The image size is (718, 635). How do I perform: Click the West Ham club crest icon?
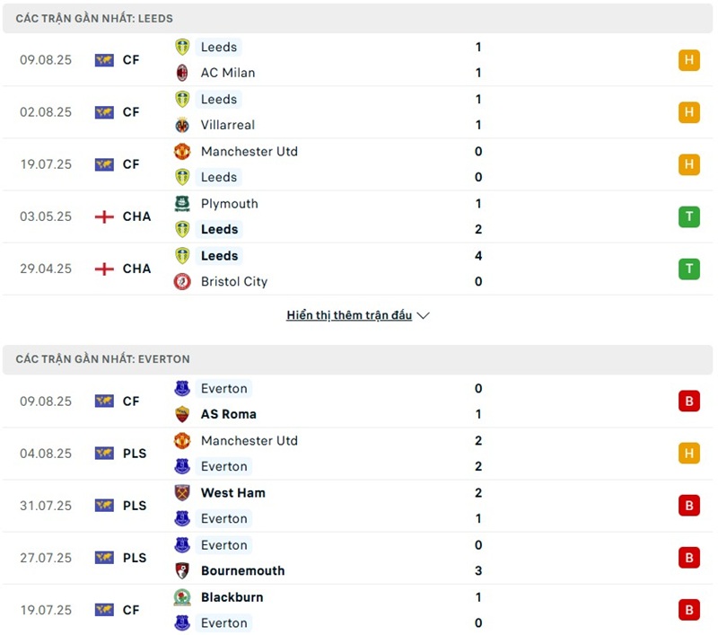click(182, 493)
